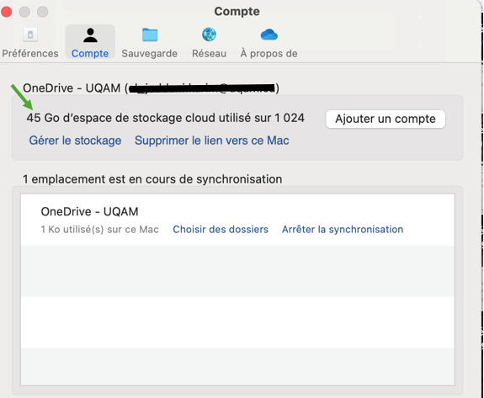Switch to the Préférences tab label
The height and width of the screenshot is (398, 484).
tap(30, 53)
